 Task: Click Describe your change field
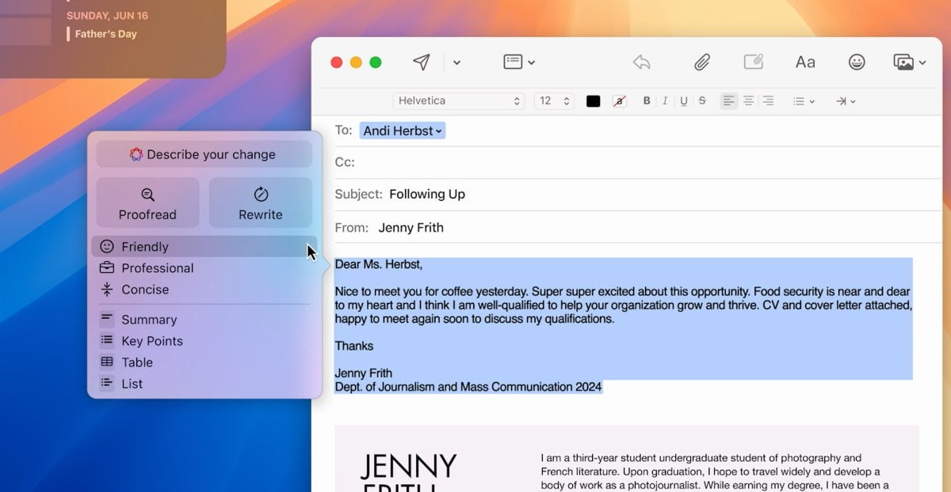(204, 154)
